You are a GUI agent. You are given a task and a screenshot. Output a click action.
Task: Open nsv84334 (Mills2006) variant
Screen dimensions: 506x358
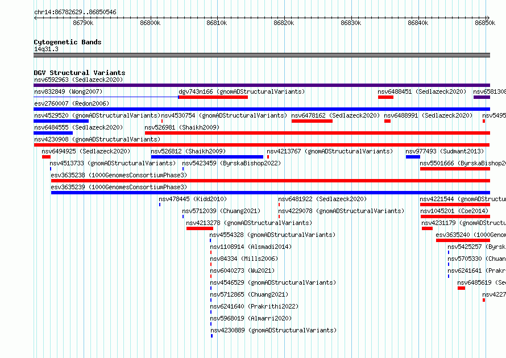pyautogui.click(x=244, y=259)
